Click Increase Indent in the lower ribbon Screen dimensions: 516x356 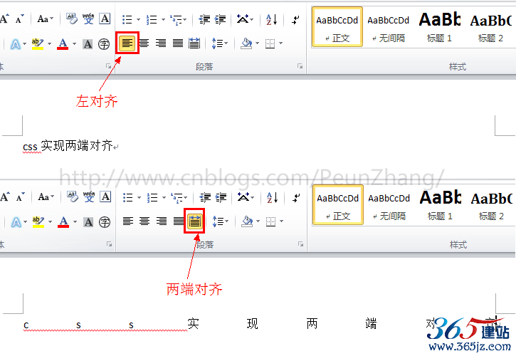point(221,198)
